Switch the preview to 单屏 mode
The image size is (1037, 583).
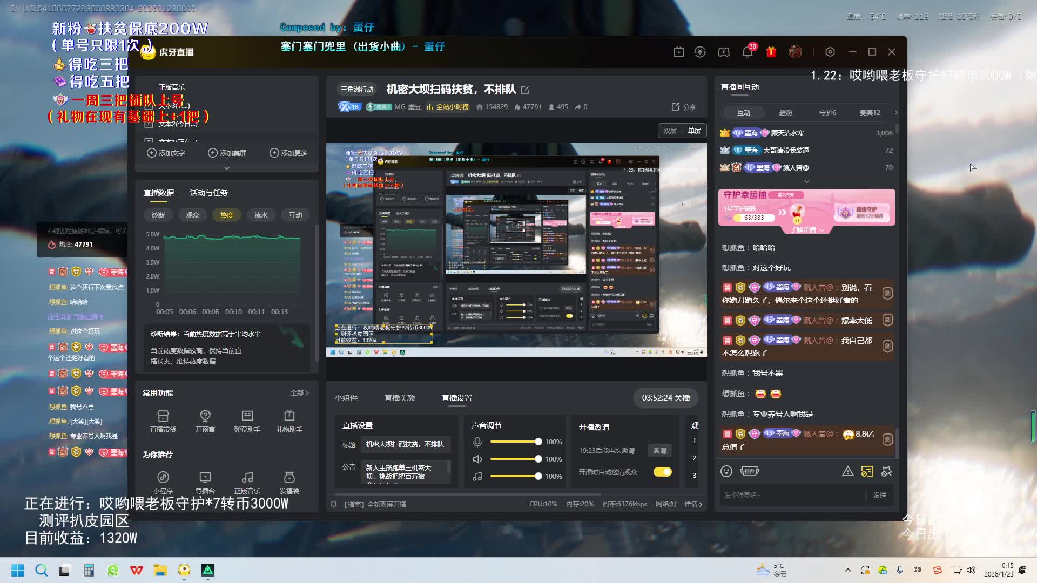click(x=694, y=131)
